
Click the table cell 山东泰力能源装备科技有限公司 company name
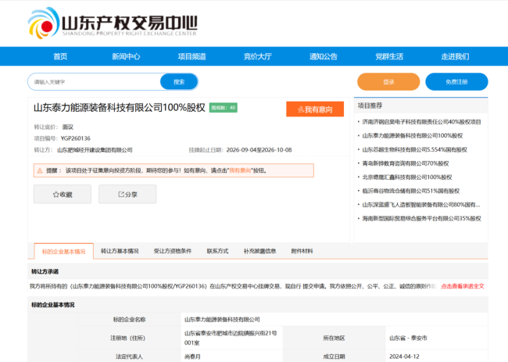222,320
